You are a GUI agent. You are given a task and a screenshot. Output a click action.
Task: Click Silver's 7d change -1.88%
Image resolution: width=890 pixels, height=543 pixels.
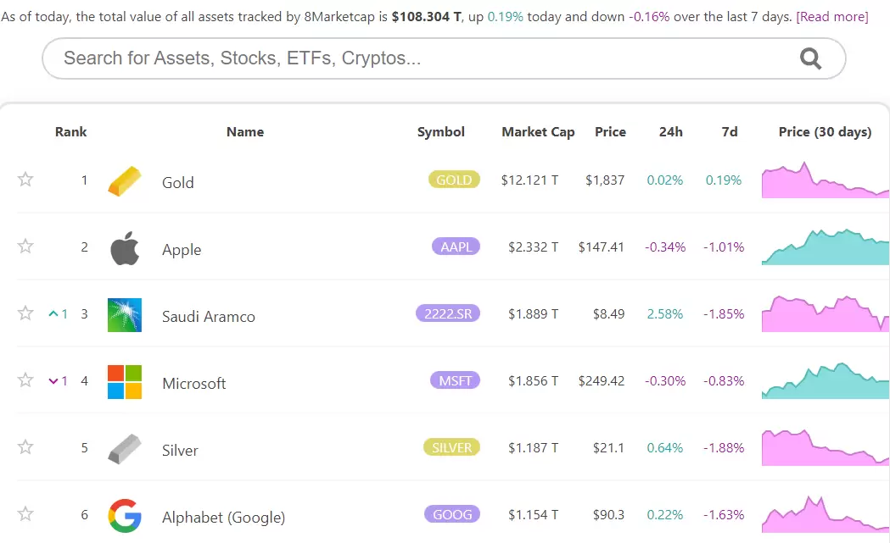[x=724, y=448]
